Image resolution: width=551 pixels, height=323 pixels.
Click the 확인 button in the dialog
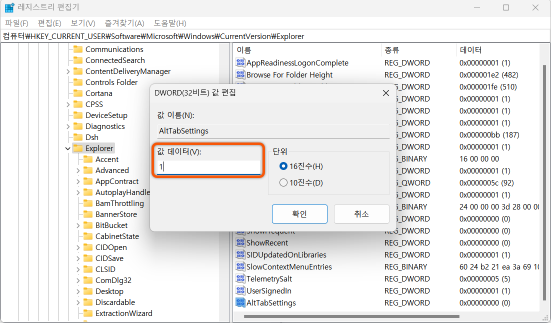[299, 213]
